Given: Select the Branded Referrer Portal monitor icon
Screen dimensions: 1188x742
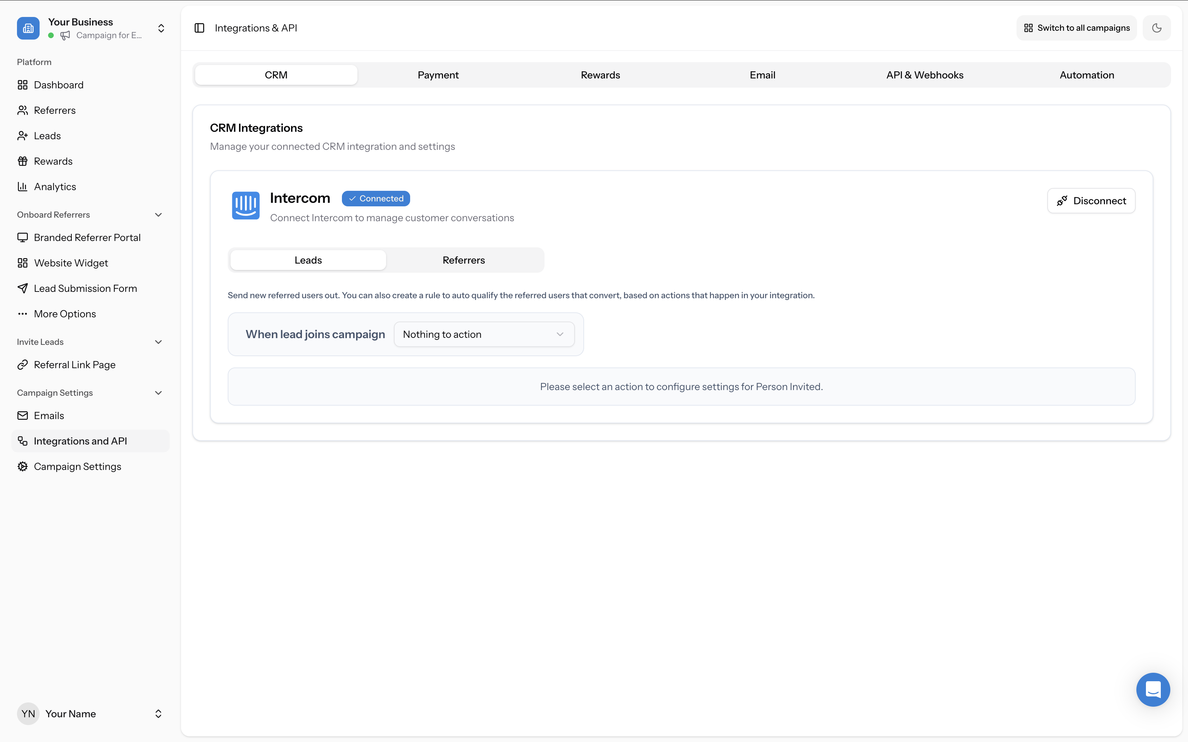Looking at the screenshot, I should pyautogui.click(x=23, y=237).
